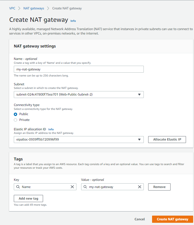Click the Allocate Elastic IP button
Image resolution: width=194 pixels, height=225 pixels.
167,139
